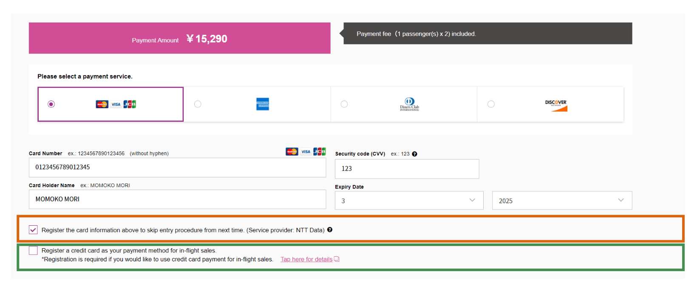The image size is (697, 297).
Task: Click Visa logo above Card Number field
Action: (306, 151)
